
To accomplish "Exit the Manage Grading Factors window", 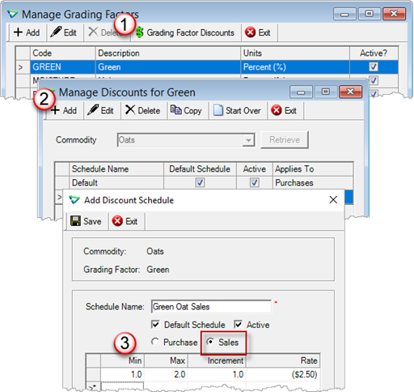I will pos(258,32).
